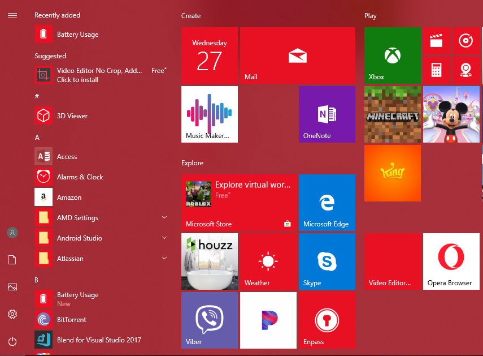Open the hamburger menu at top left
This screenshot has height=356, width=483.
tap(12, 15)
